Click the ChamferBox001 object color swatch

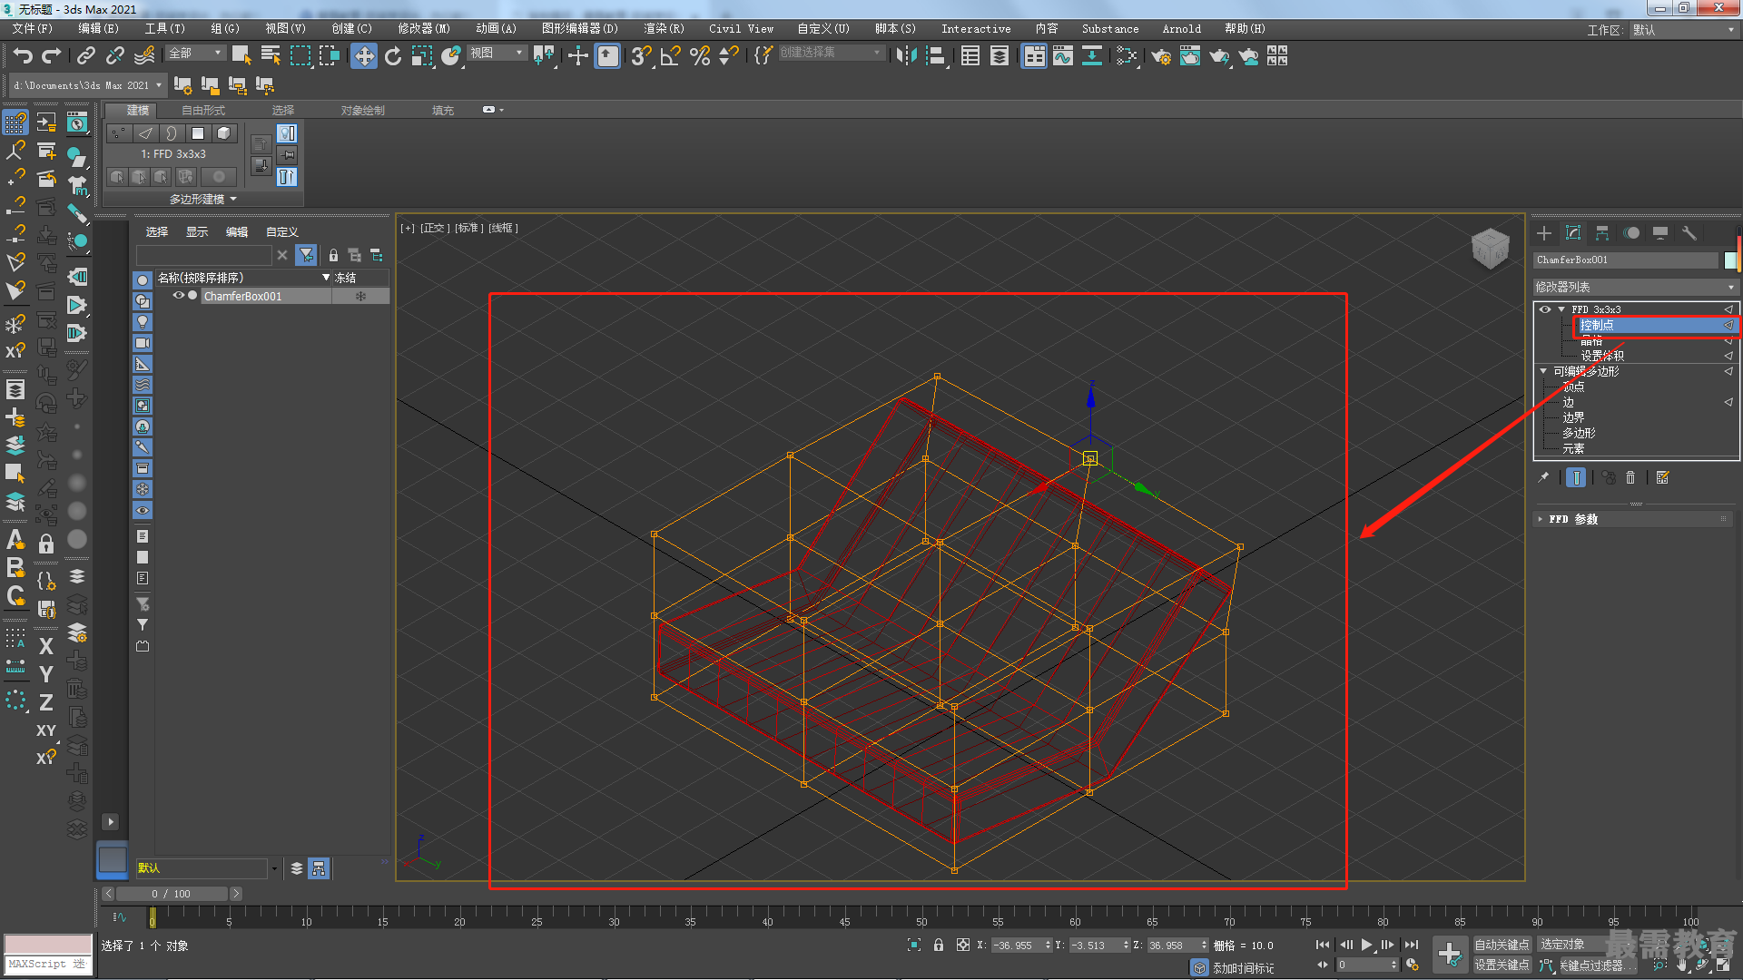pos(1730,260)
